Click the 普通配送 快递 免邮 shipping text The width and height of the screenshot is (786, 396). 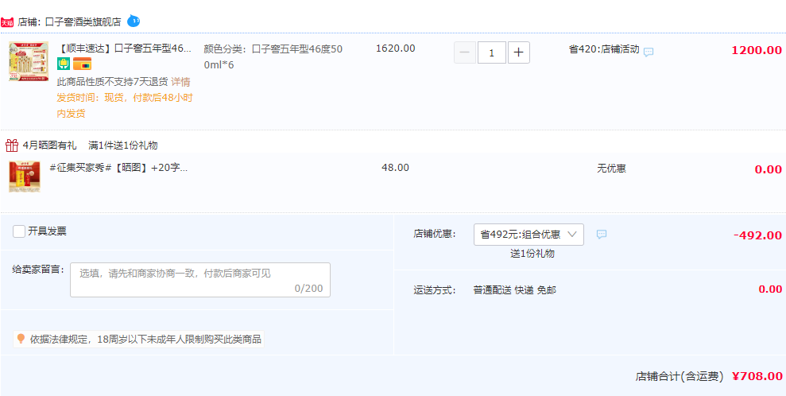(x=514, y=289)
